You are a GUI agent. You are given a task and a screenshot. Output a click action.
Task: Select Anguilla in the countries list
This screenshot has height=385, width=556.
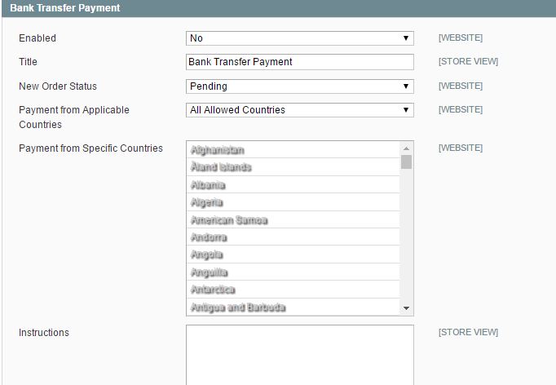click(293, 272)
